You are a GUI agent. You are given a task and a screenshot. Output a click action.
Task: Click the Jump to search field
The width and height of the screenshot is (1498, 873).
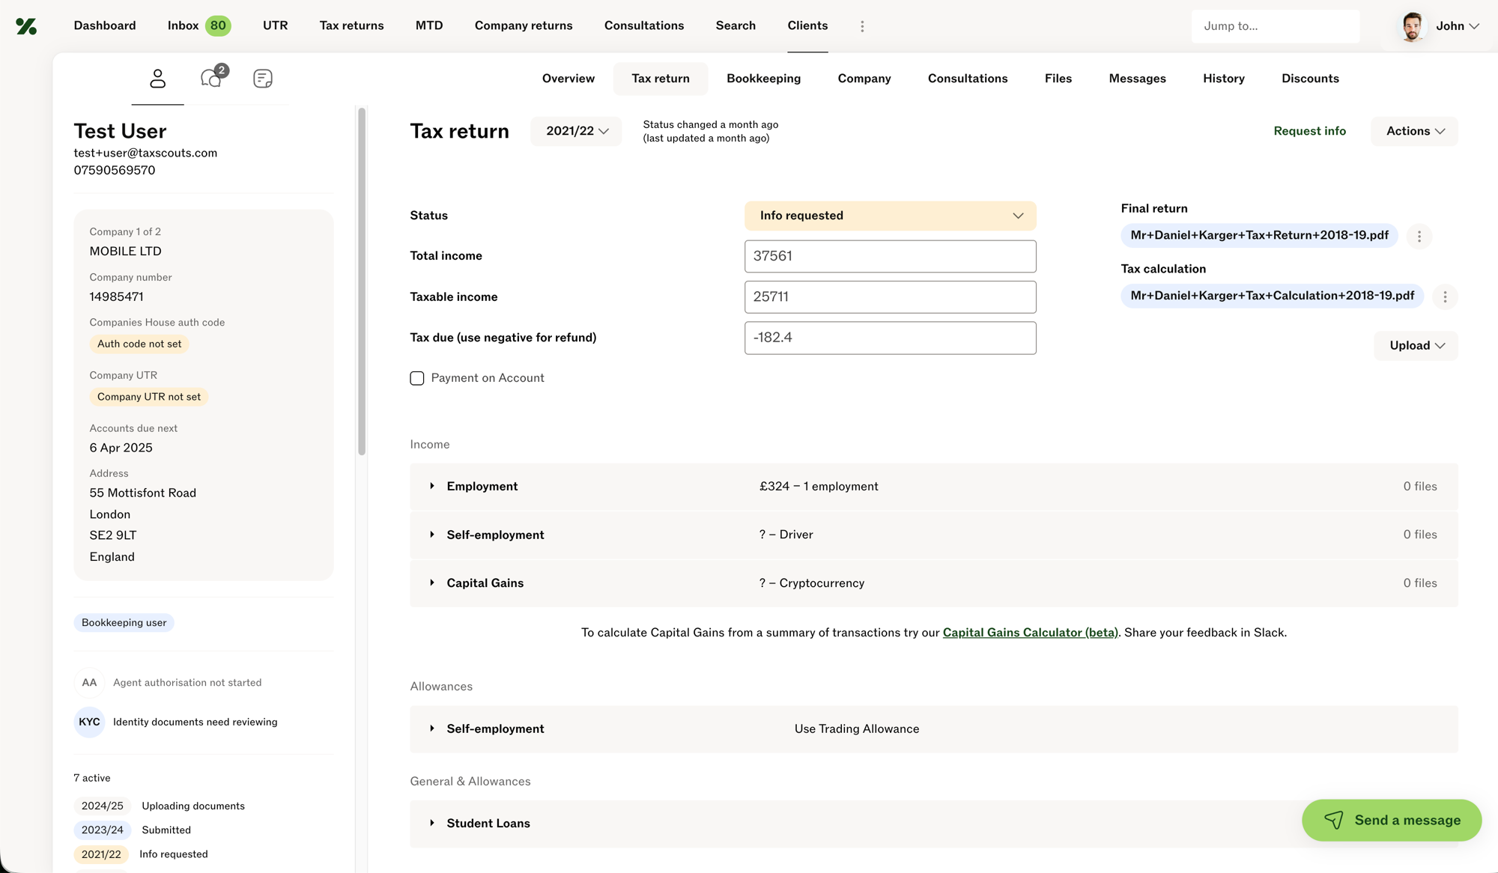click(1275, 26)
